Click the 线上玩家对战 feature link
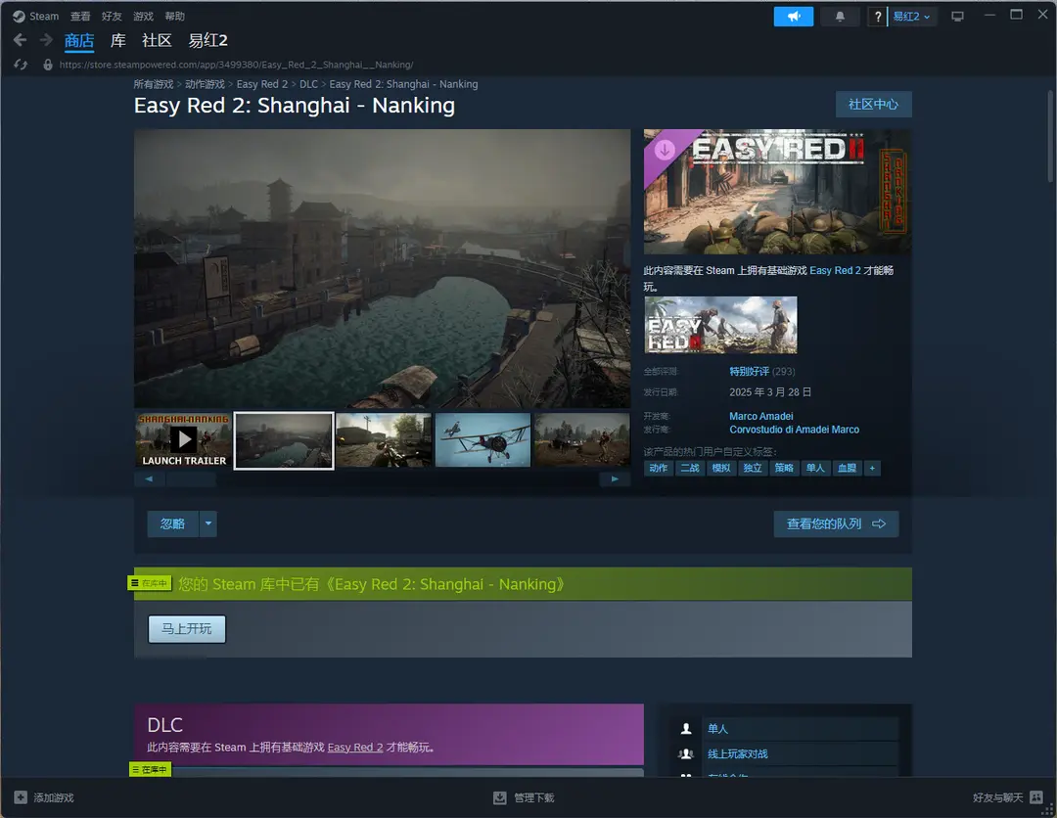Image resolution: width=1057 pixels, height=818 pixels. (x=738, y=754)
